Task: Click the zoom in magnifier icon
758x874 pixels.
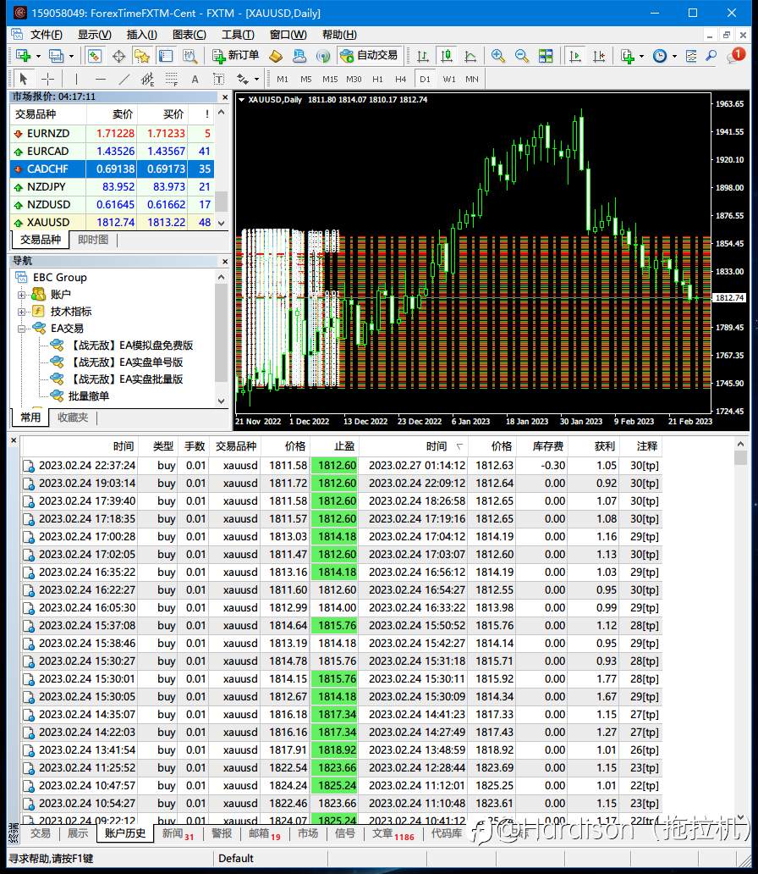Action: [x=498, y=56]
